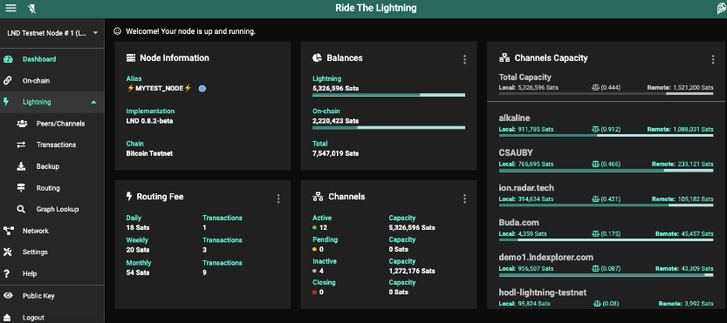Open the Dashboard gauge icon
Viewport: 727px width, 323px height.
[7, 59]
